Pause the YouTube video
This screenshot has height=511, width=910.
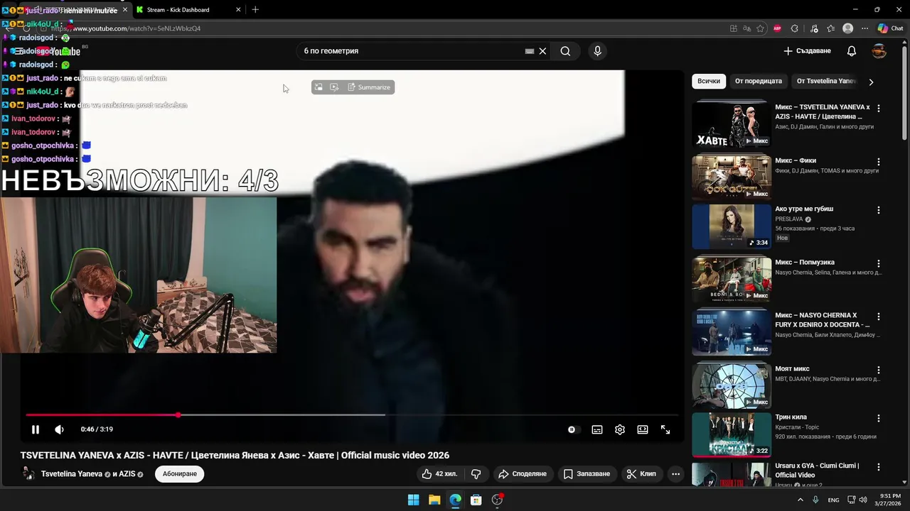[36, 429]
